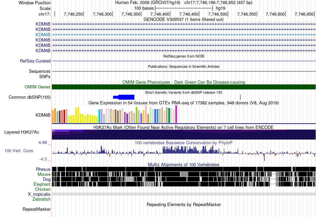Click the 4.88 PhyloP upper scale value

(x=43, y=143)
